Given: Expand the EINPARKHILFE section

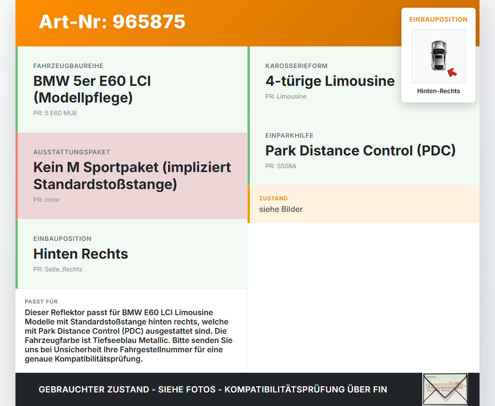Looking at the screenshot, I should pyautogui.click(x=360, y=150).
